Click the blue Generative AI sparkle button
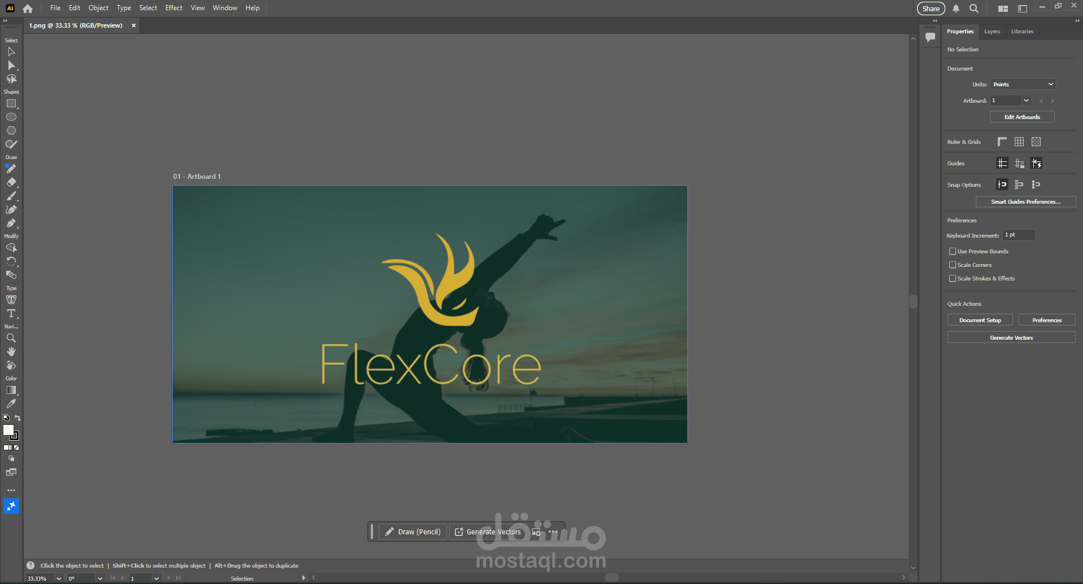Image resolution: width=1083 pixels, height=584 pixels. [x=11, y=506]
